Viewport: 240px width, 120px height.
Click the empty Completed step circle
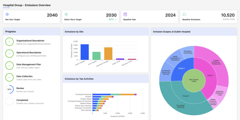(x=10, y=101)
